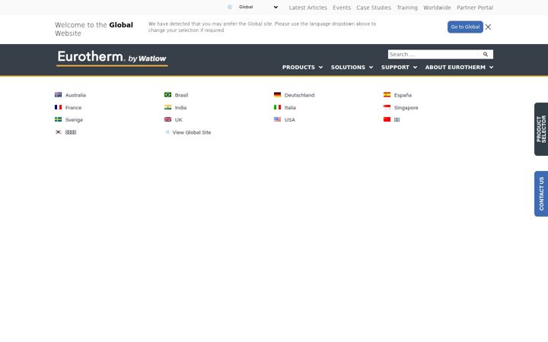Go to Case Studies
The height and width of the screenshot is (342, 548).
pos(374,8)
